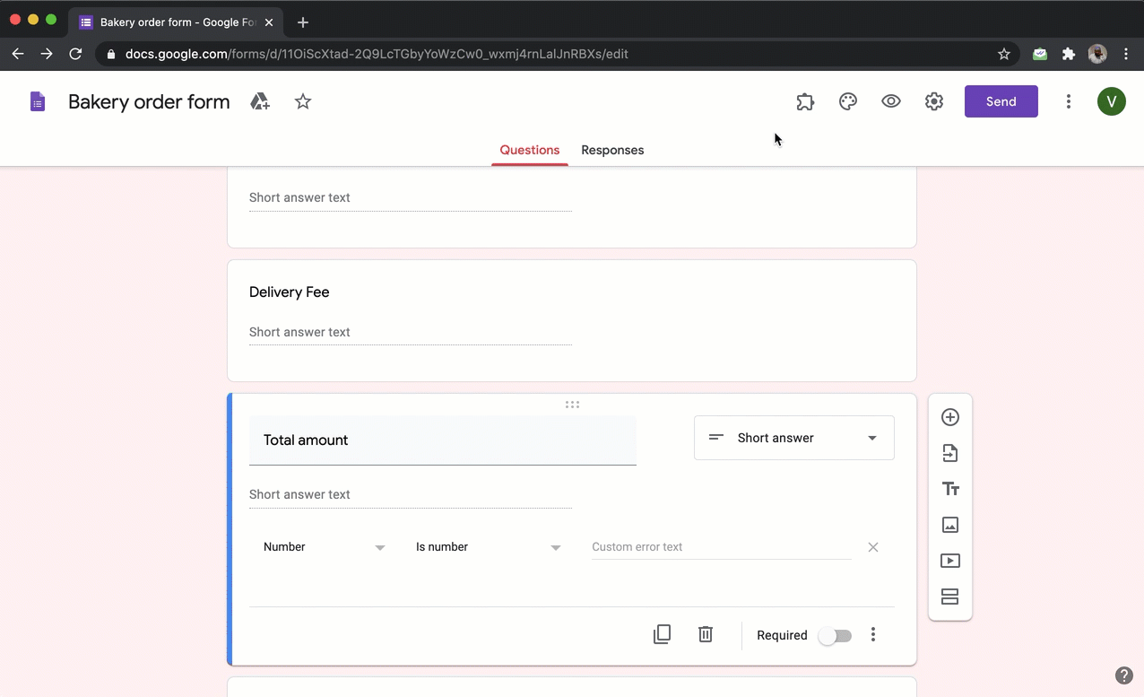
Task: Open the theme customization palette
Action: pos(847,101)
